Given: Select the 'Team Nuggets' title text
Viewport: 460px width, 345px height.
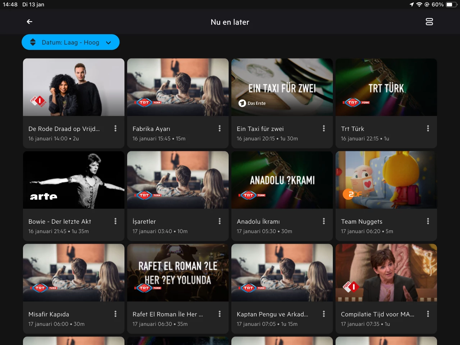Looking at the screenshot, I should [x=362, y=221].
